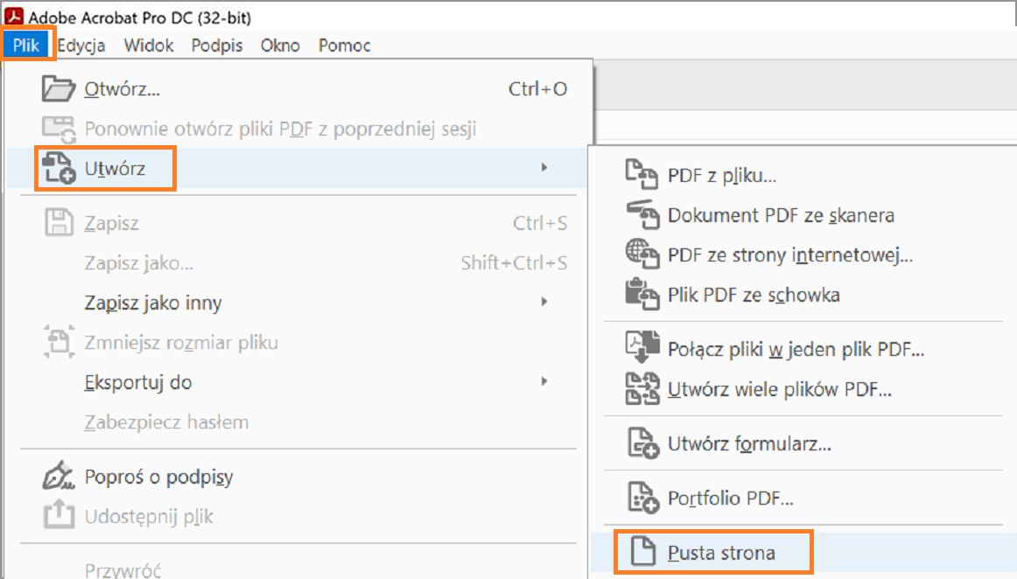Image resolution: width=1017 pixels, height=579 pixels.
Task: Open the Pomoc menu
Action: (343, 45)
